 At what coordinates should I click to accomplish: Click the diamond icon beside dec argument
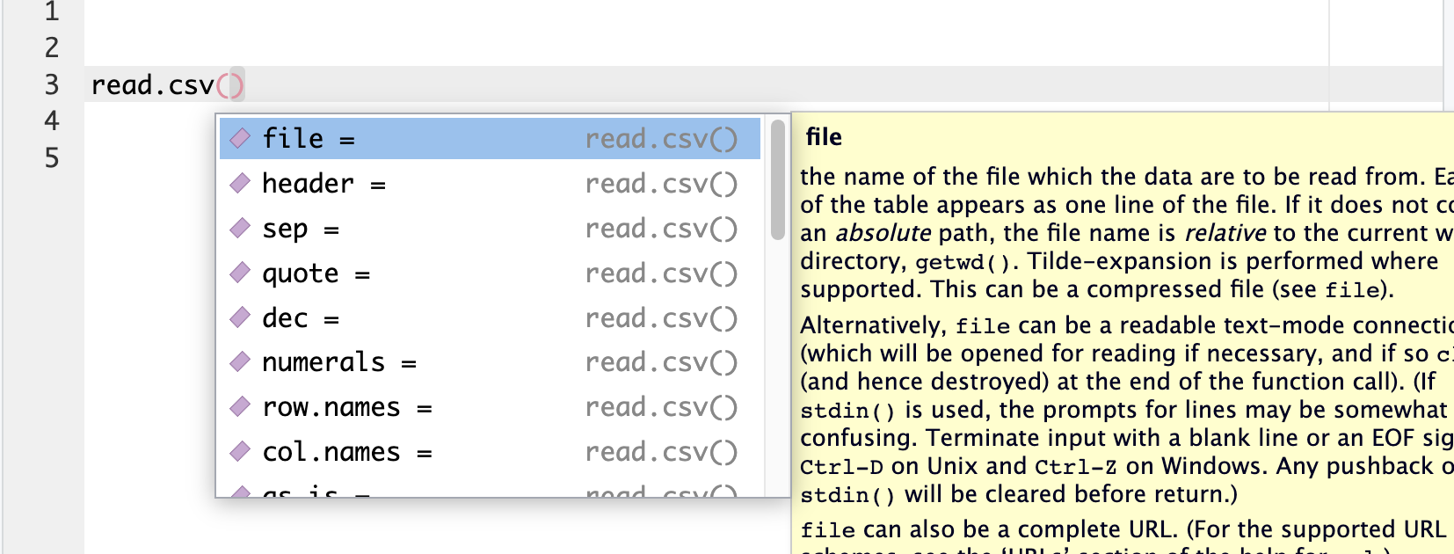(240, 317)
